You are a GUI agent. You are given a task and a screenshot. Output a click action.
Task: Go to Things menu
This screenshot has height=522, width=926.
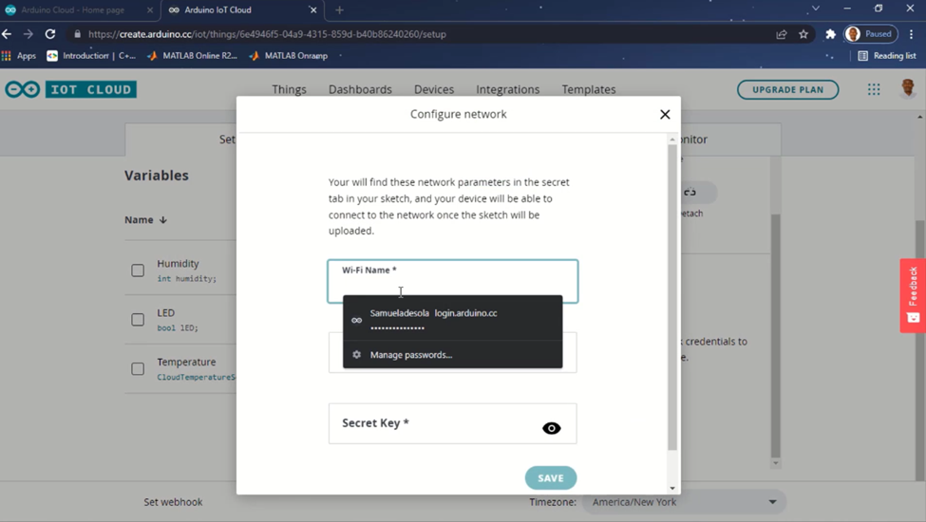coord(289,89)
